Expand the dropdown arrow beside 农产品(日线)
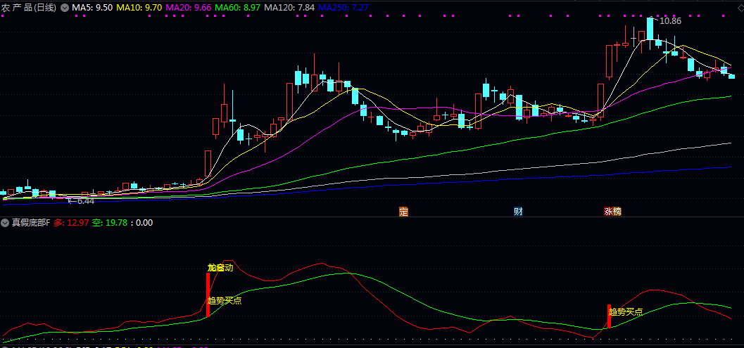This screenshot has width=744, height=348. [x=65, y=8]
